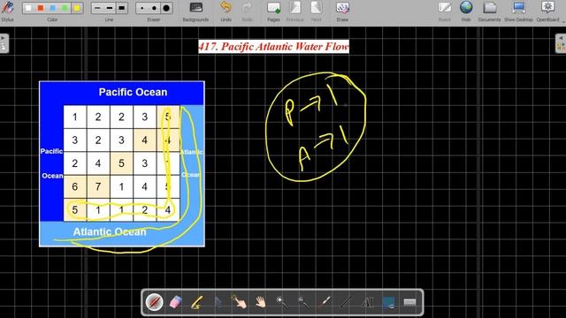Select the arrow selector tool

pyautogui.click(x=218, y=302)
